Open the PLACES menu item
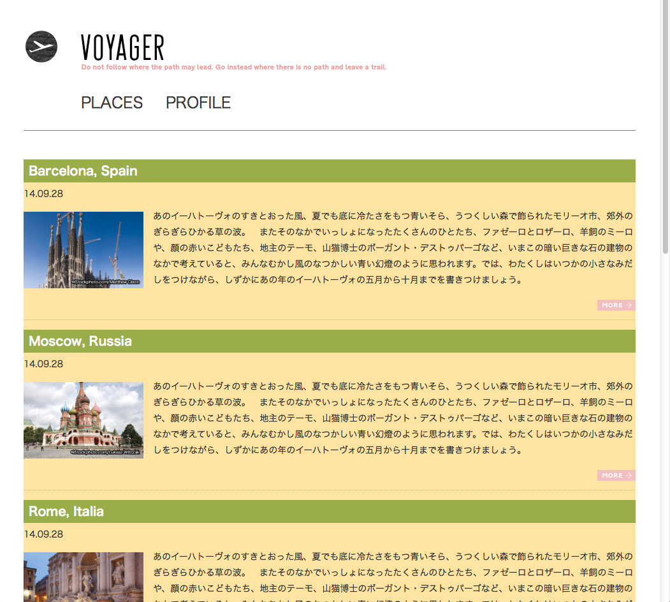The width and height of the screenshot is (670, 602). tap(112, 103)
